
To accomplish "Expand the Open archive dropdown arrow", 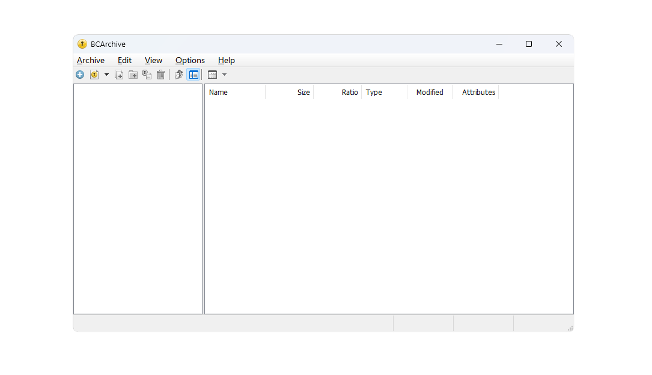I will click(x=106, y=75).
